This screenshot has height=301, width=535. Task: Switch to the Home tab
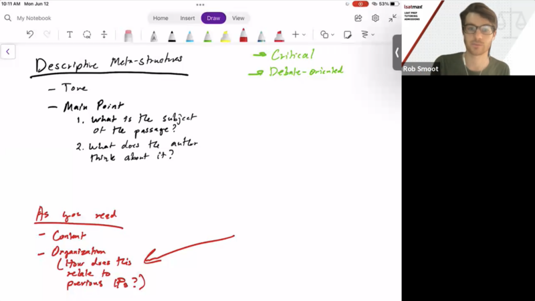point(160,18)
